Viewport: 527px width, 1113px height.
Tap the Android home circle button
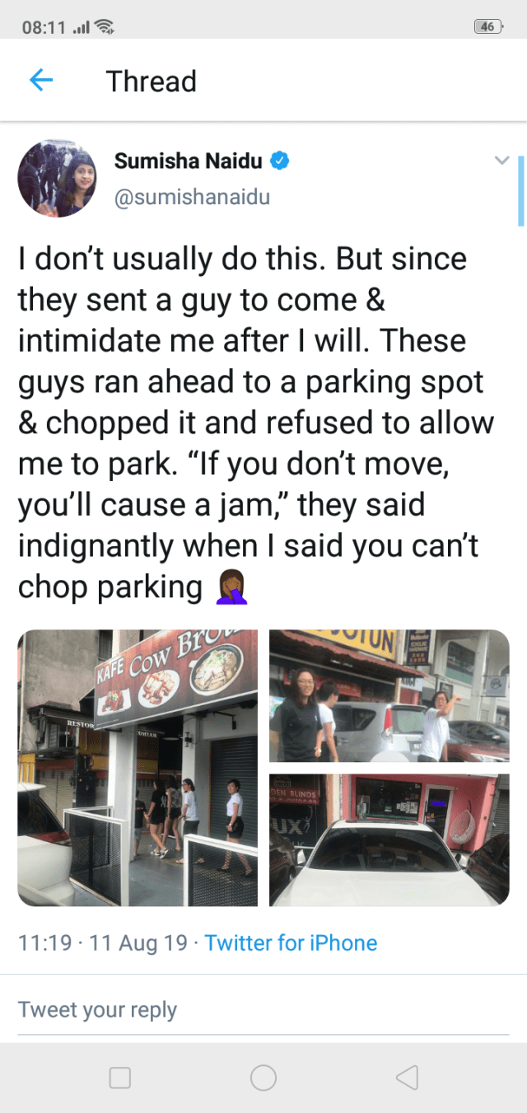point(263,1078)
